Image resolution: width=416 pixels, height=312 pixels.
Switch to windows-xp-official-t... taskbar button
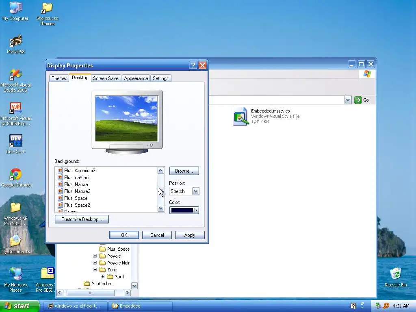[75, 306]
